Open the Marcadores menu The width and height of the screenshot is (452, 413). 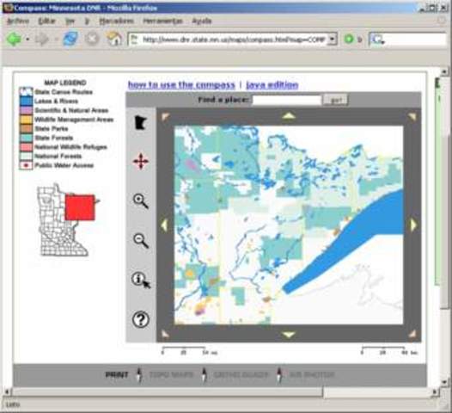(117, 21)
